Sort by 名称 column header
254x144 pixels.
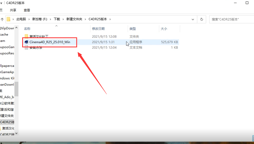tap(27, 29)
